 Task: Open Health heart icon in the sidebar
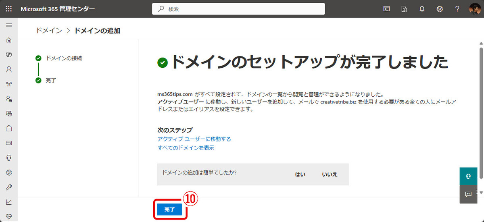[x=9, y=217]
